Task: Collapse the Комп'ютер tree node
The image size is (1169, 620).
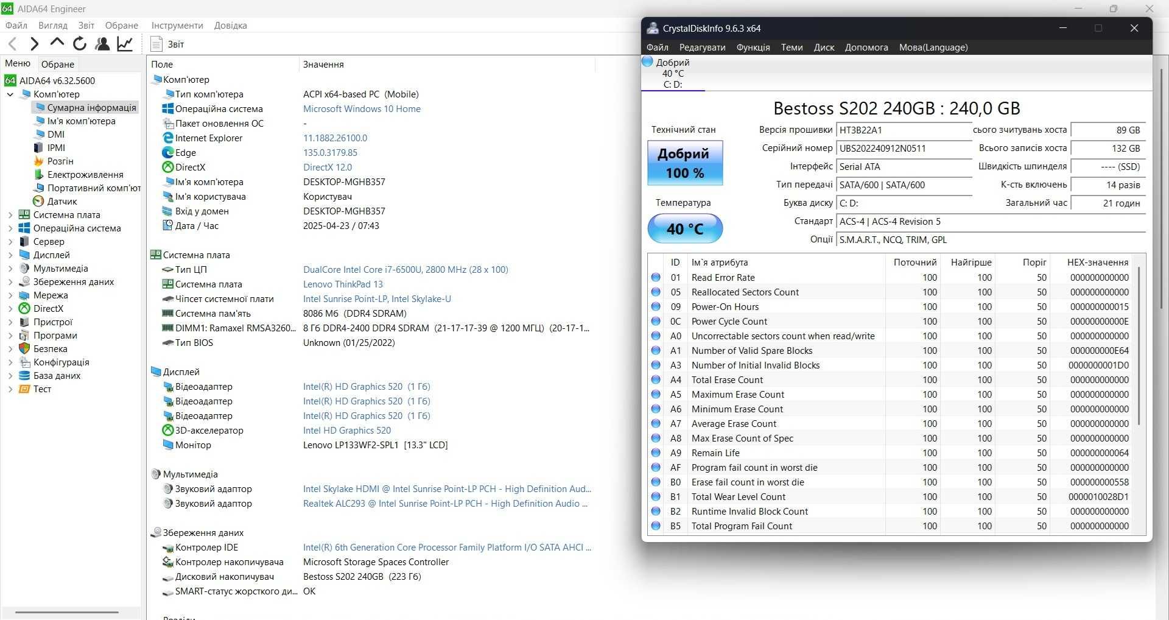Action: pyautogui.click(x=10, y=94)
